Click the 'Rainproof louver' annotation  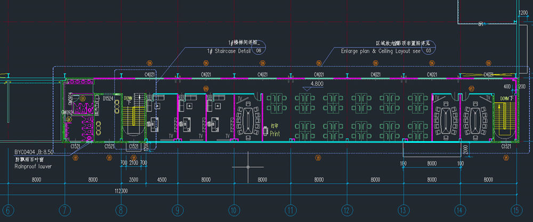point(33,166)
